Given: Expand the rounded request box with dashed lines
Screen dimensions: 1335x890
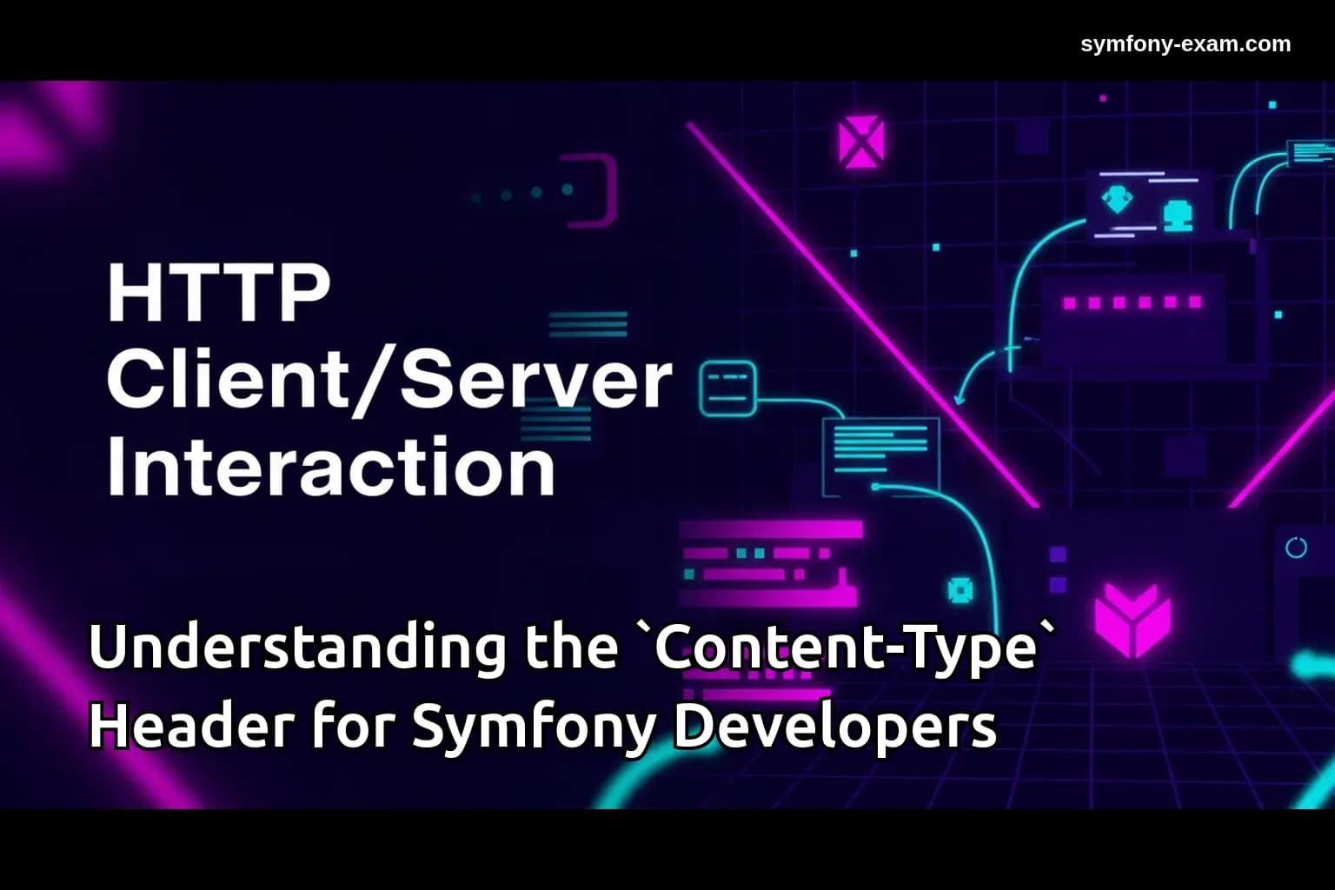Looking at the screenshot, I should [727, 385].
